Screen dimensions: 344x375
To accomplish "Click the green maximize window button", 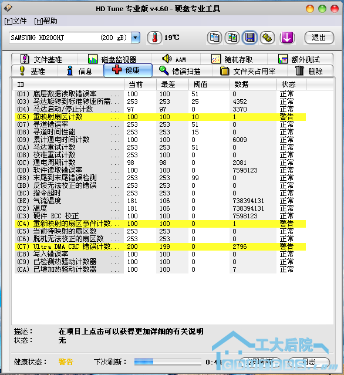I will click(322, 9).
